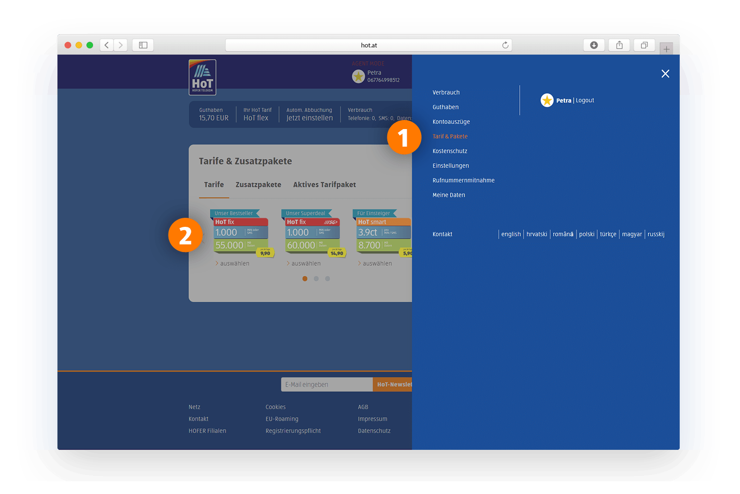Open the Safari share menu
This screenshot has width=740, height=494.
[x=619, y=45]
